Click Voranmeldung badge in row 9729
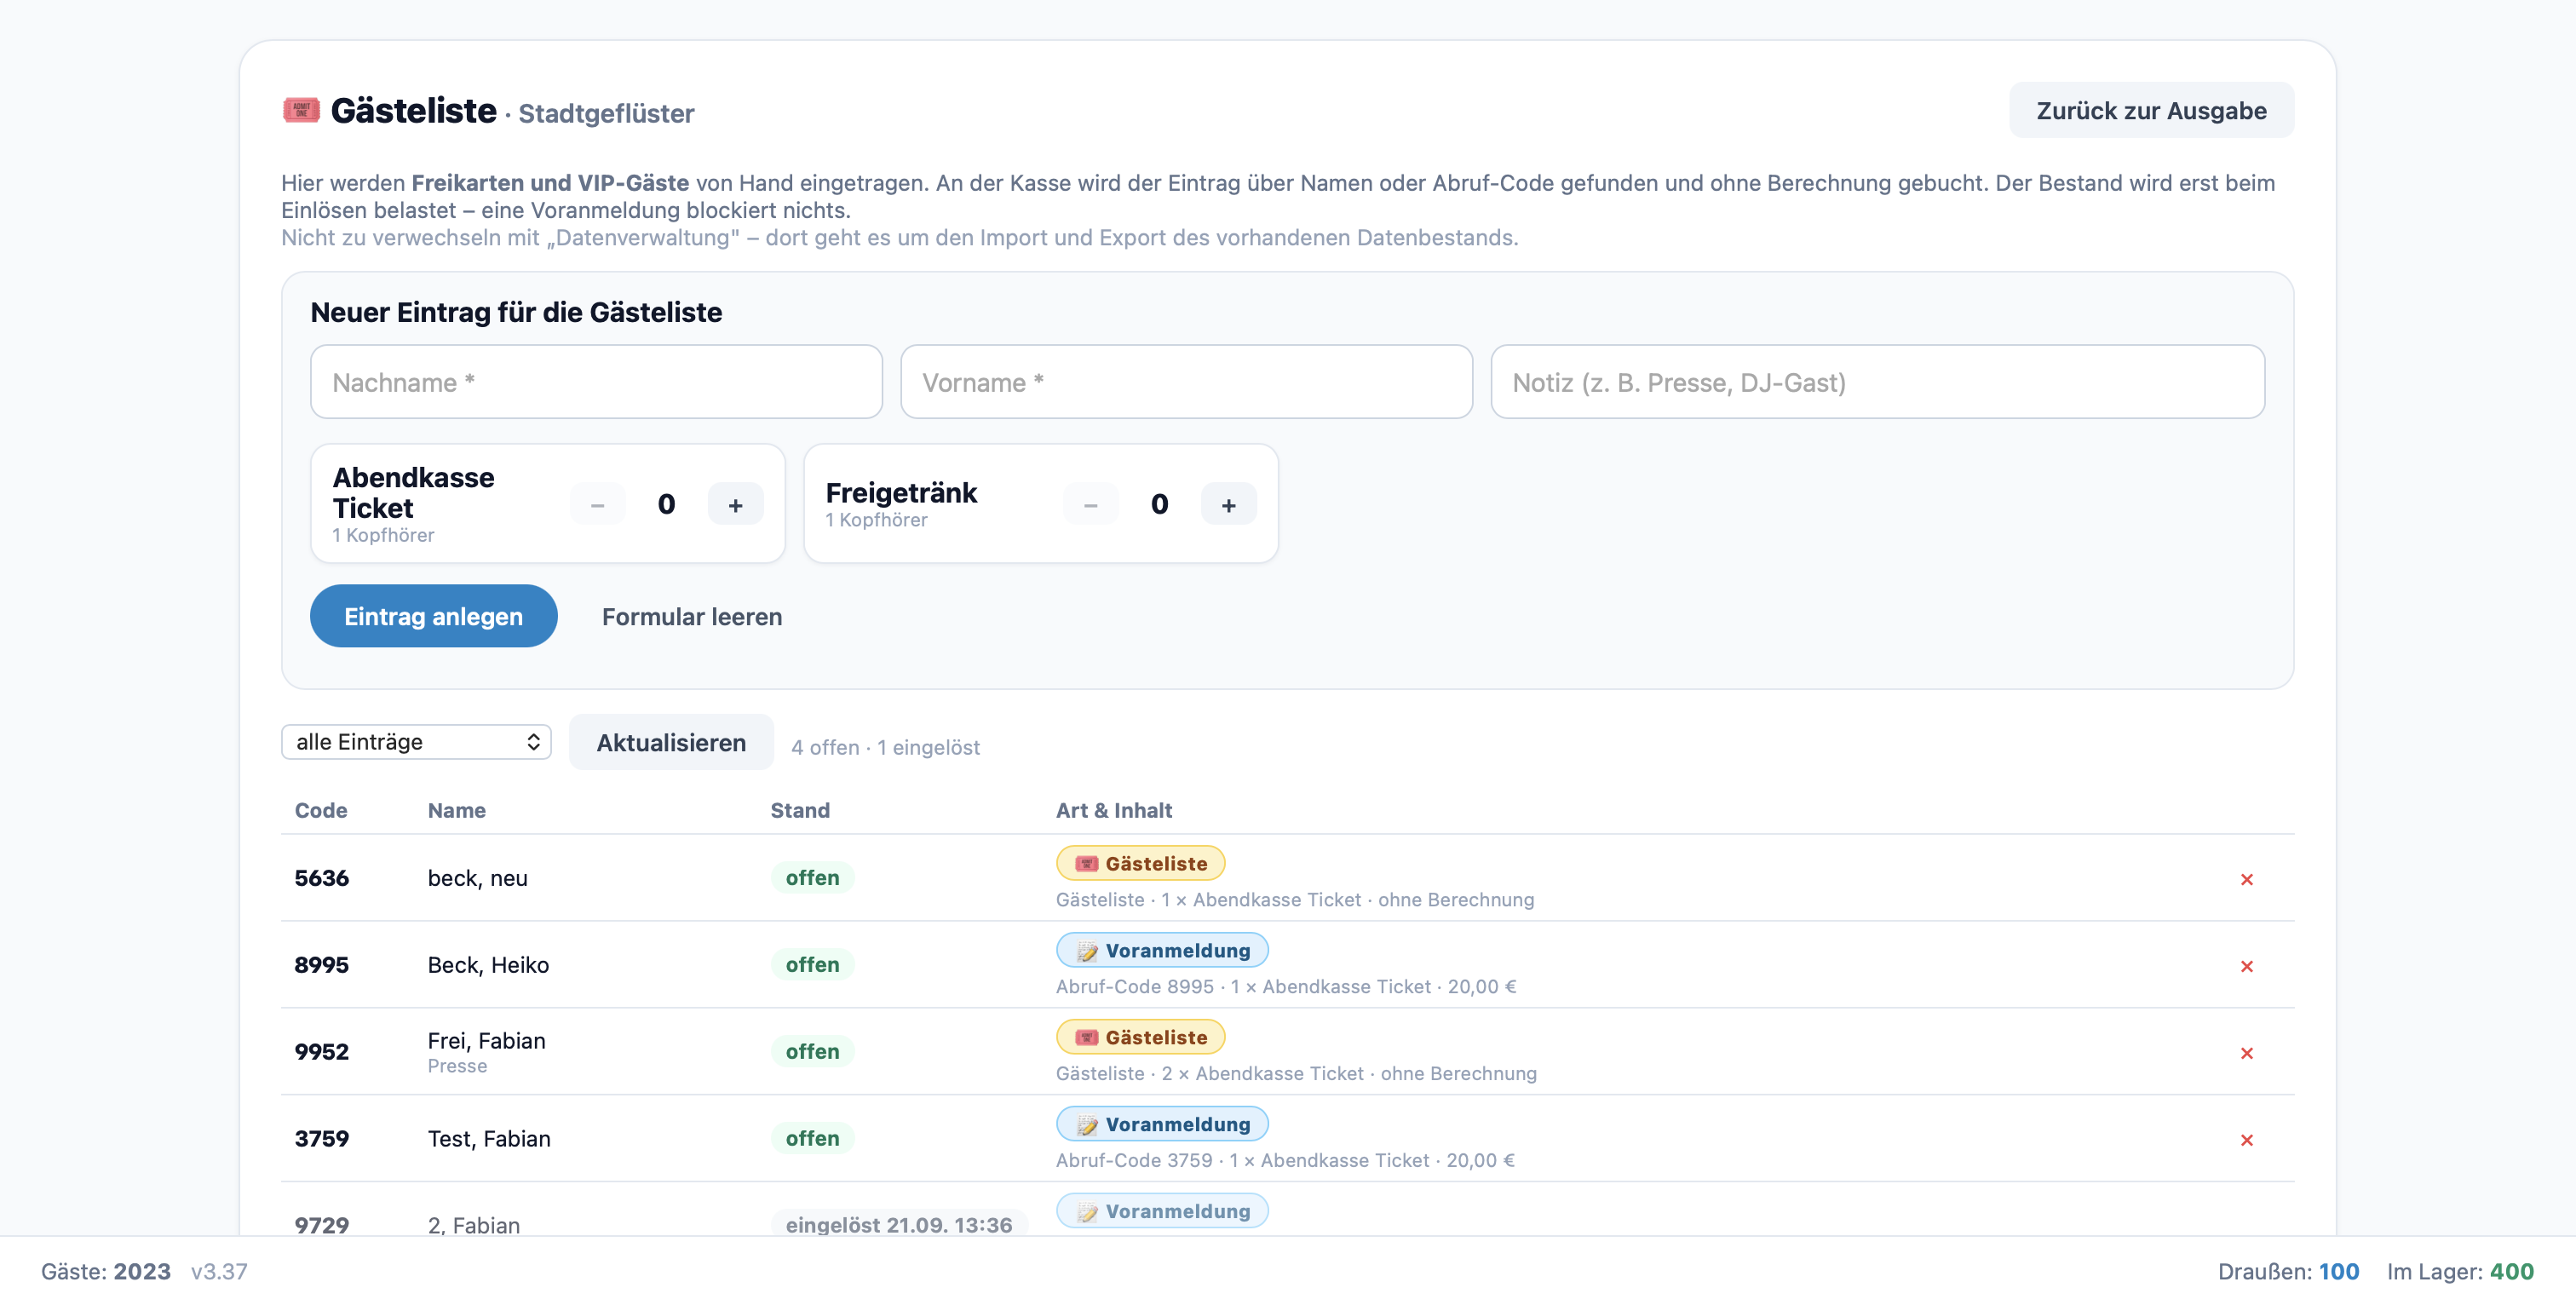2576x1305 pixels. 1162,1211
